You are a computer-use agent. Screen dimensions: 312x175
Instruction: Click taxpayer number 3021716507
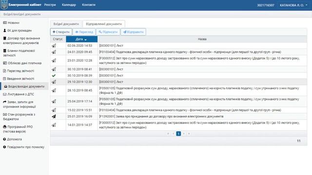click(x=265, y=5)
